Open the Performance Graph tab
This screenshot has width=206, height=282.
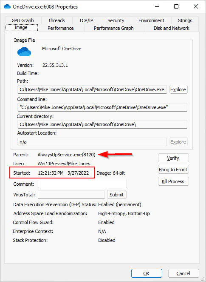tap(114, 28)
